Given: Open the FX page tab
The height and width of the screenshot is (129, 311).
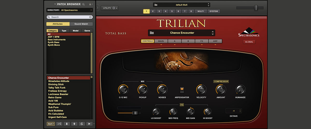Looking at the screenshot, I should (x=202, y=41).
